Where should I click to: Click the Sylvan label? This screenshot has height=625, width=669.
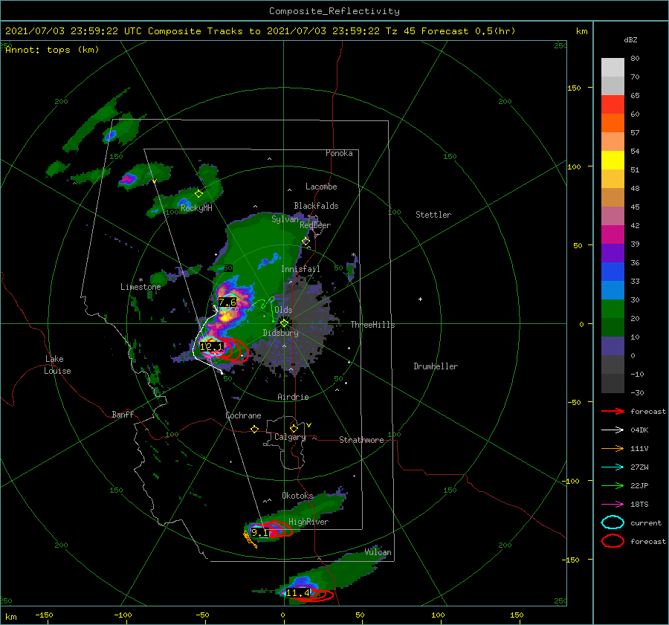tap(285, 219)
